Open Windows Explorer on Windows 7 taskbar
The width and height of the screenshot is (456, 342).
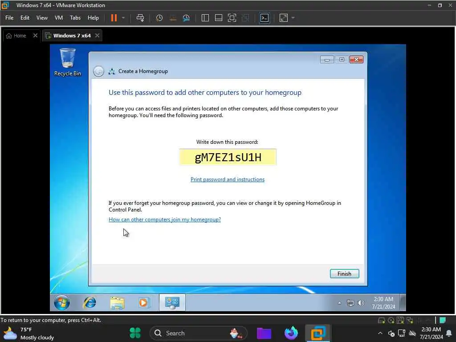click(117, 303)
